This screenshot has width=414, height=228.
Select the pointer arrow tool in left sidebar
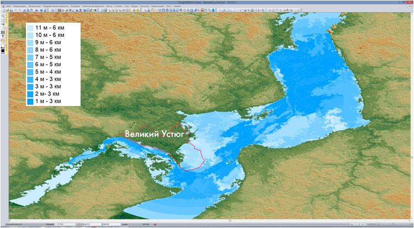[3, 15]
